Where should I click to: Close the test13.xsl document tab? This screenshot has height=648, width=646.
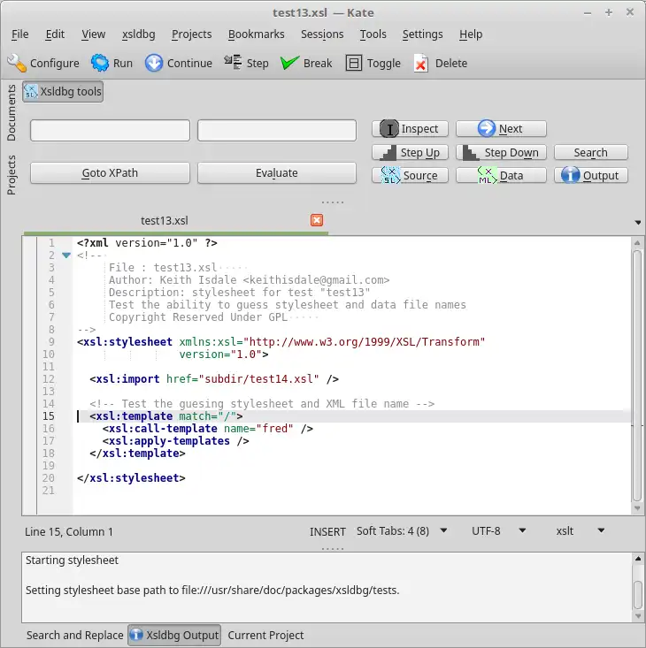pos(317,220)
